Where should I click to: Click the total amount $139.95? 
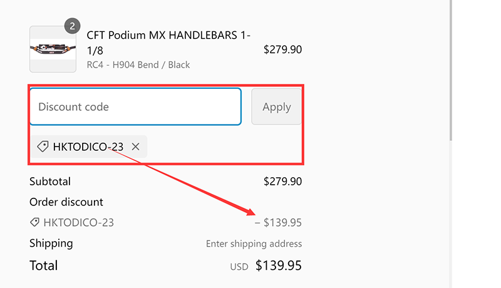point(278,265)
